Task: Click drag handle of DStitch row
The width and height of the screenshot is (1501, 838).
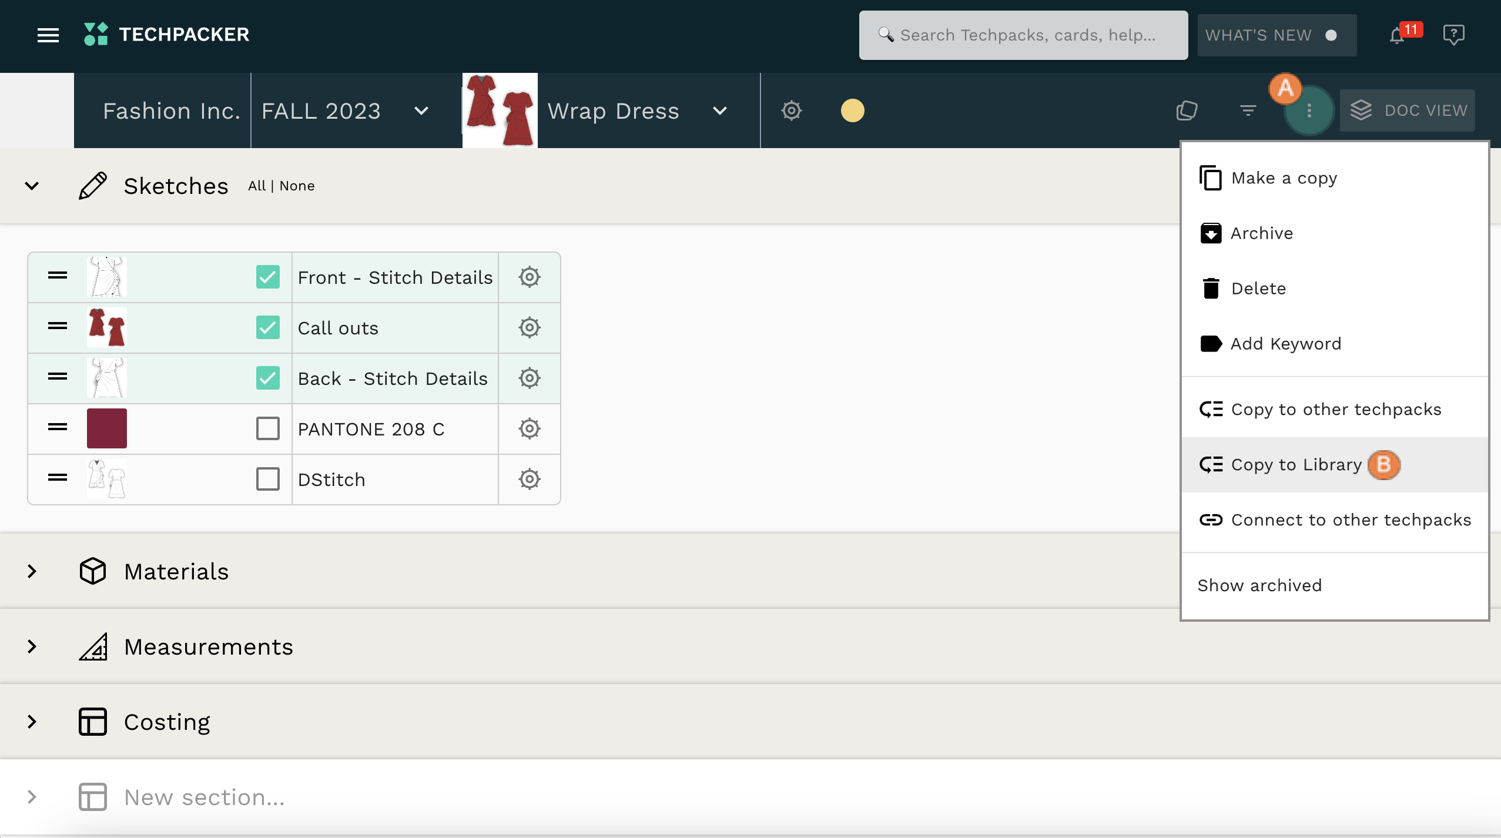Action: [58, 478]
